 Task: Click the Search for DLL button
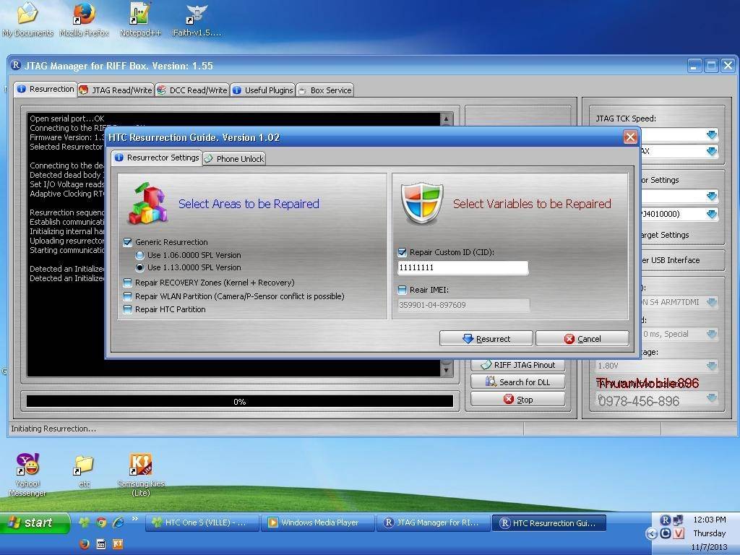[517, 382]
